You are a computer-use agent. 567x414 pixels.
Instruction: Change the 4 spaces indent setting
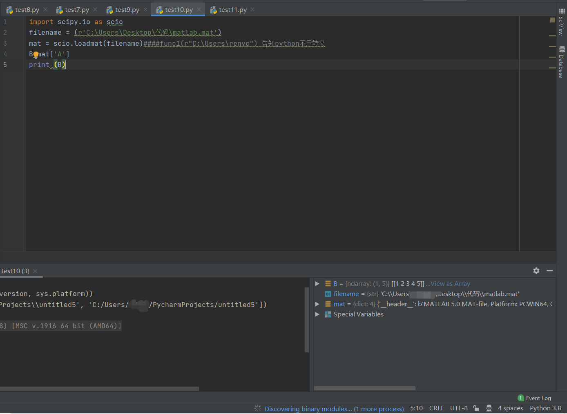[x=510, y=408]
